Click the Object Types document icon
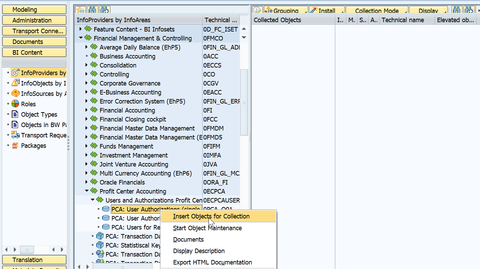 [15, 114]
